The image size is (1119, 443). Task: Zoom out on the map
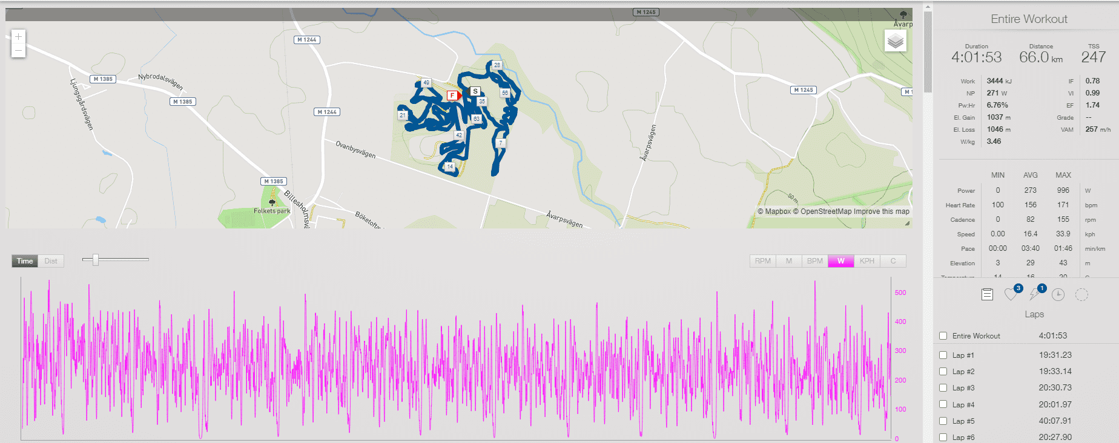[x=18, y=51]
